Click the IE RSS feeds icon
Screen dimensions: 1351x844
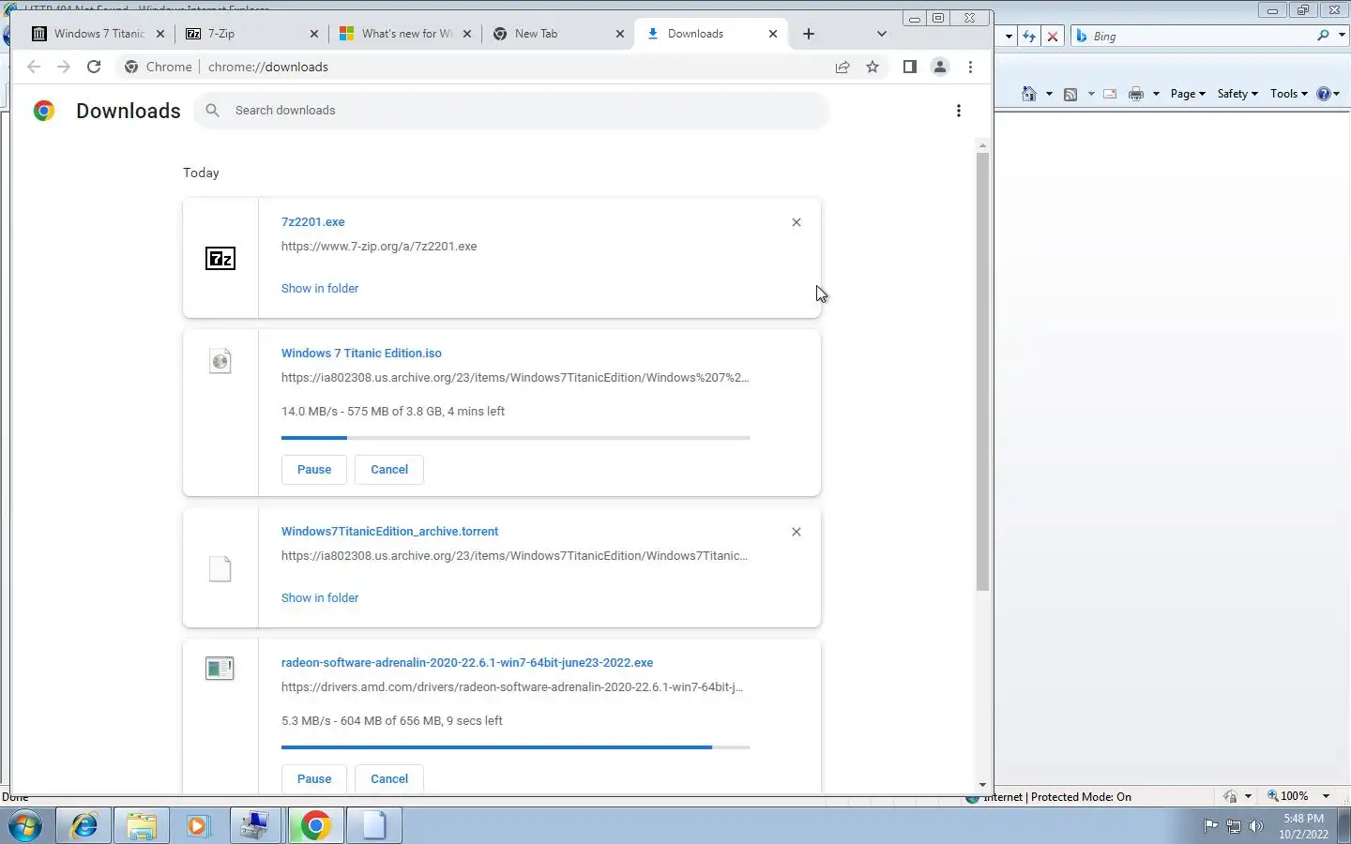click(x=1070, y=94)
